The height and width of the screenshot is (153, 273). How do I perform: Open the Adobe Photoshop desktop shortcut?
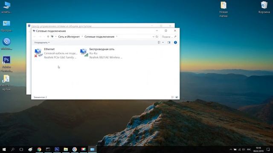(x=6, y=64)
